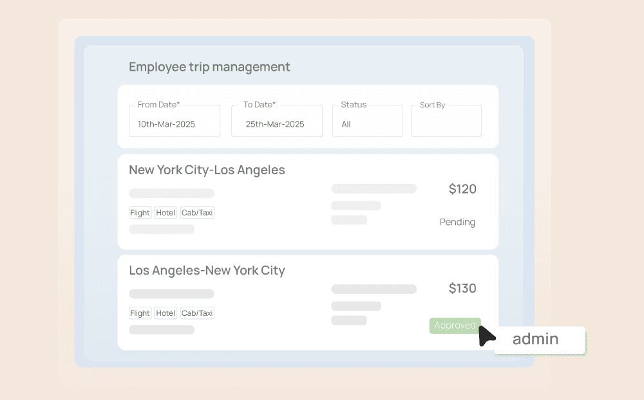Click the green Approved status badge
This screenshot has height=400, width=644.
(455, 325)
